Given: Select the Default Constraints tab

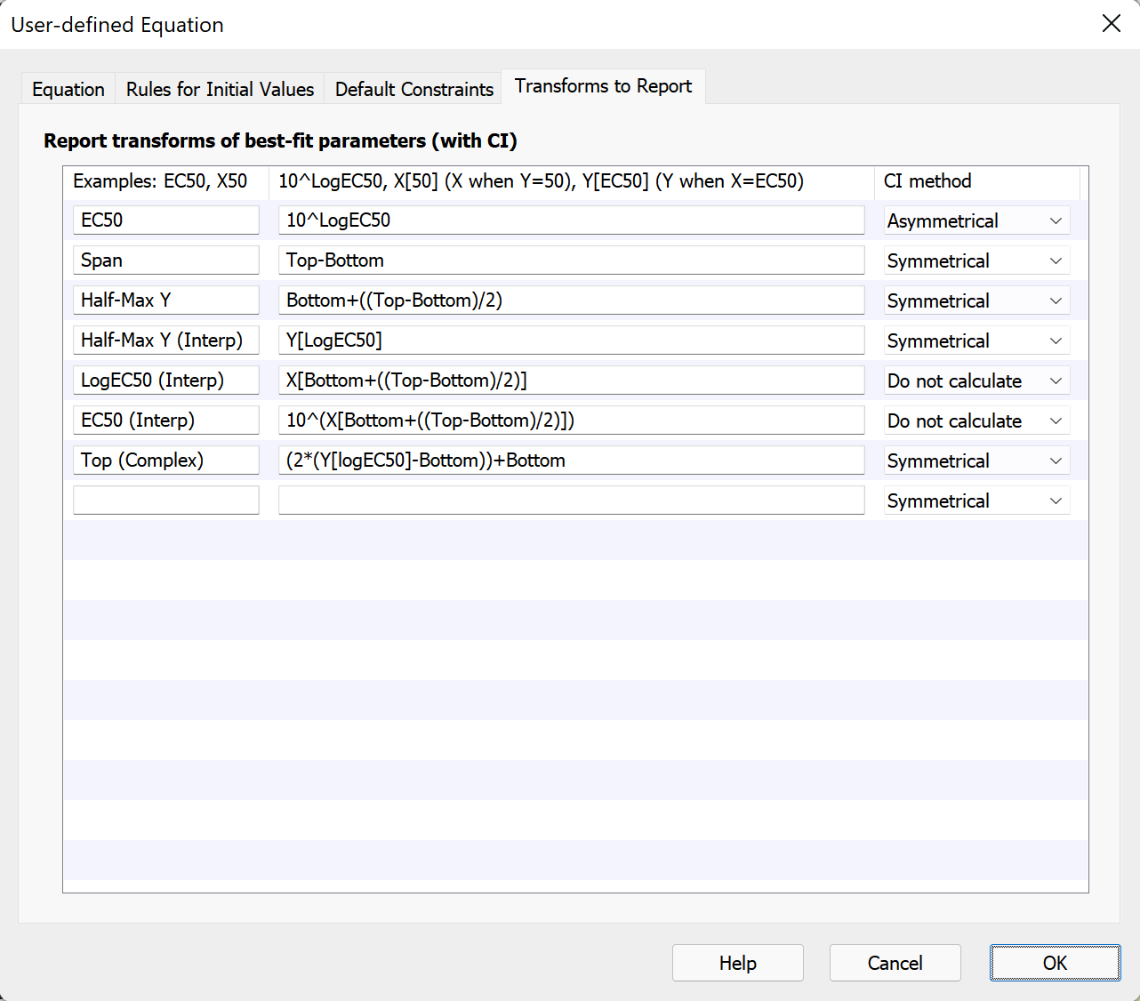Looking at the screenshot, I should pos(413,88).
